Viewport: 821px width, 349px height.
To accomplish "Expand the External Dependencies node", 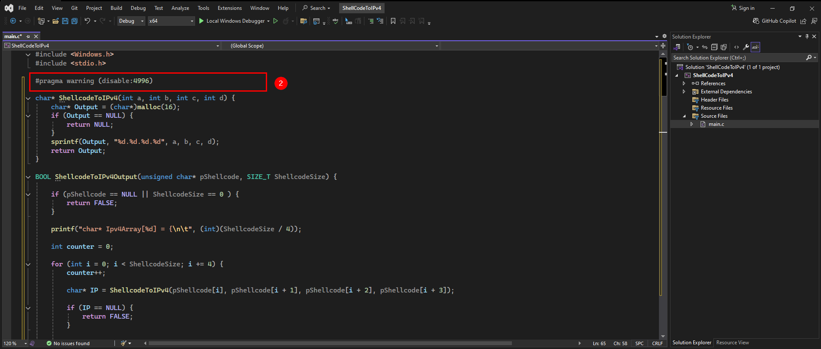I will pos(684,92).
